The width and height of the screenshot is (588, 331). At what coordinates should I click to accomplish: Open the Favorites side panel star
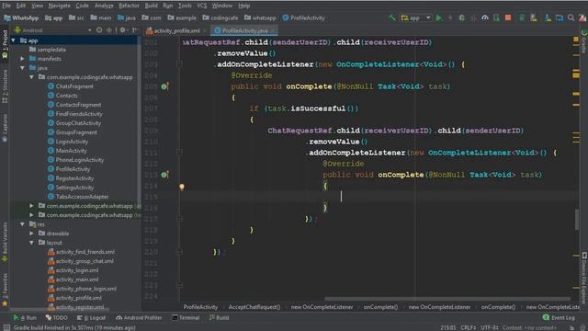[5, 291]
